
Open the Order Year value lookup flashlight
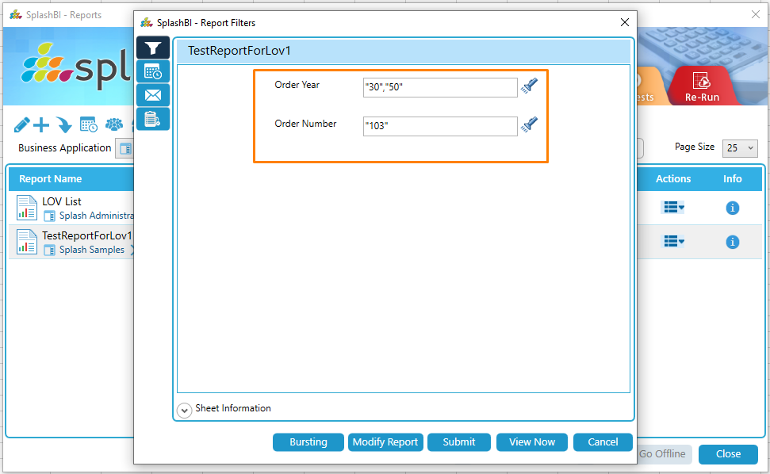tap(530, 86)
